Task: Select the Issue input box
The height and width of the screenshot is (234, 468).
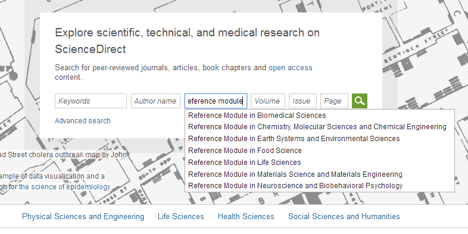Action: 302,101
